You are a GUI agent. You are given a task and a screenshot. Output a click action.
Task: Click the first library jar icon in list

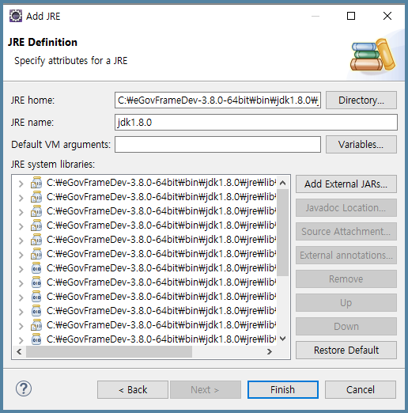coord(36,183)
